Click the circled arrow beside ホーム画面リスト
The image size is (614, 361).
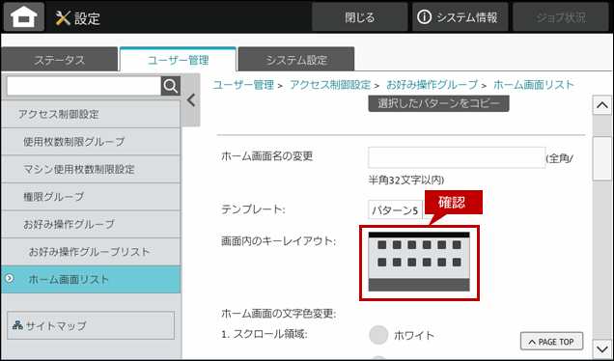[9, 278]
